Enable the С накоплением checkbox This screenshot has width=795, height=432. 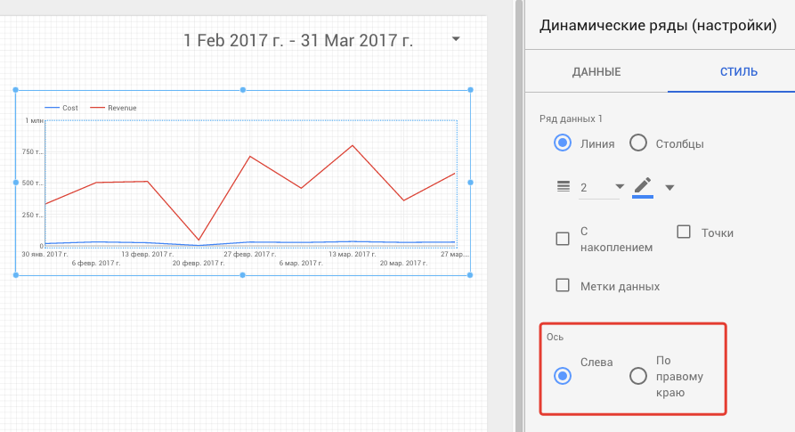[x=563, y=239]
